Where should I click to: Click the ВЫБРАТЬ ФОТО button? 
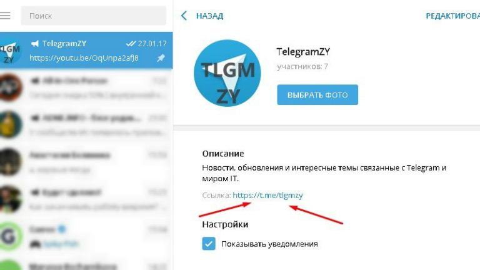(317, 95)
